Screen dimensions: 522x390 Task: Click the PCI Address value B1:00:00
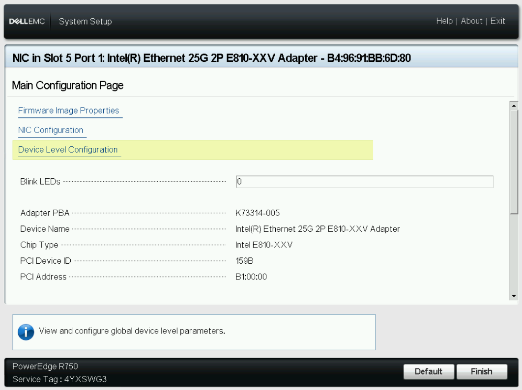[x=251, y=277]
